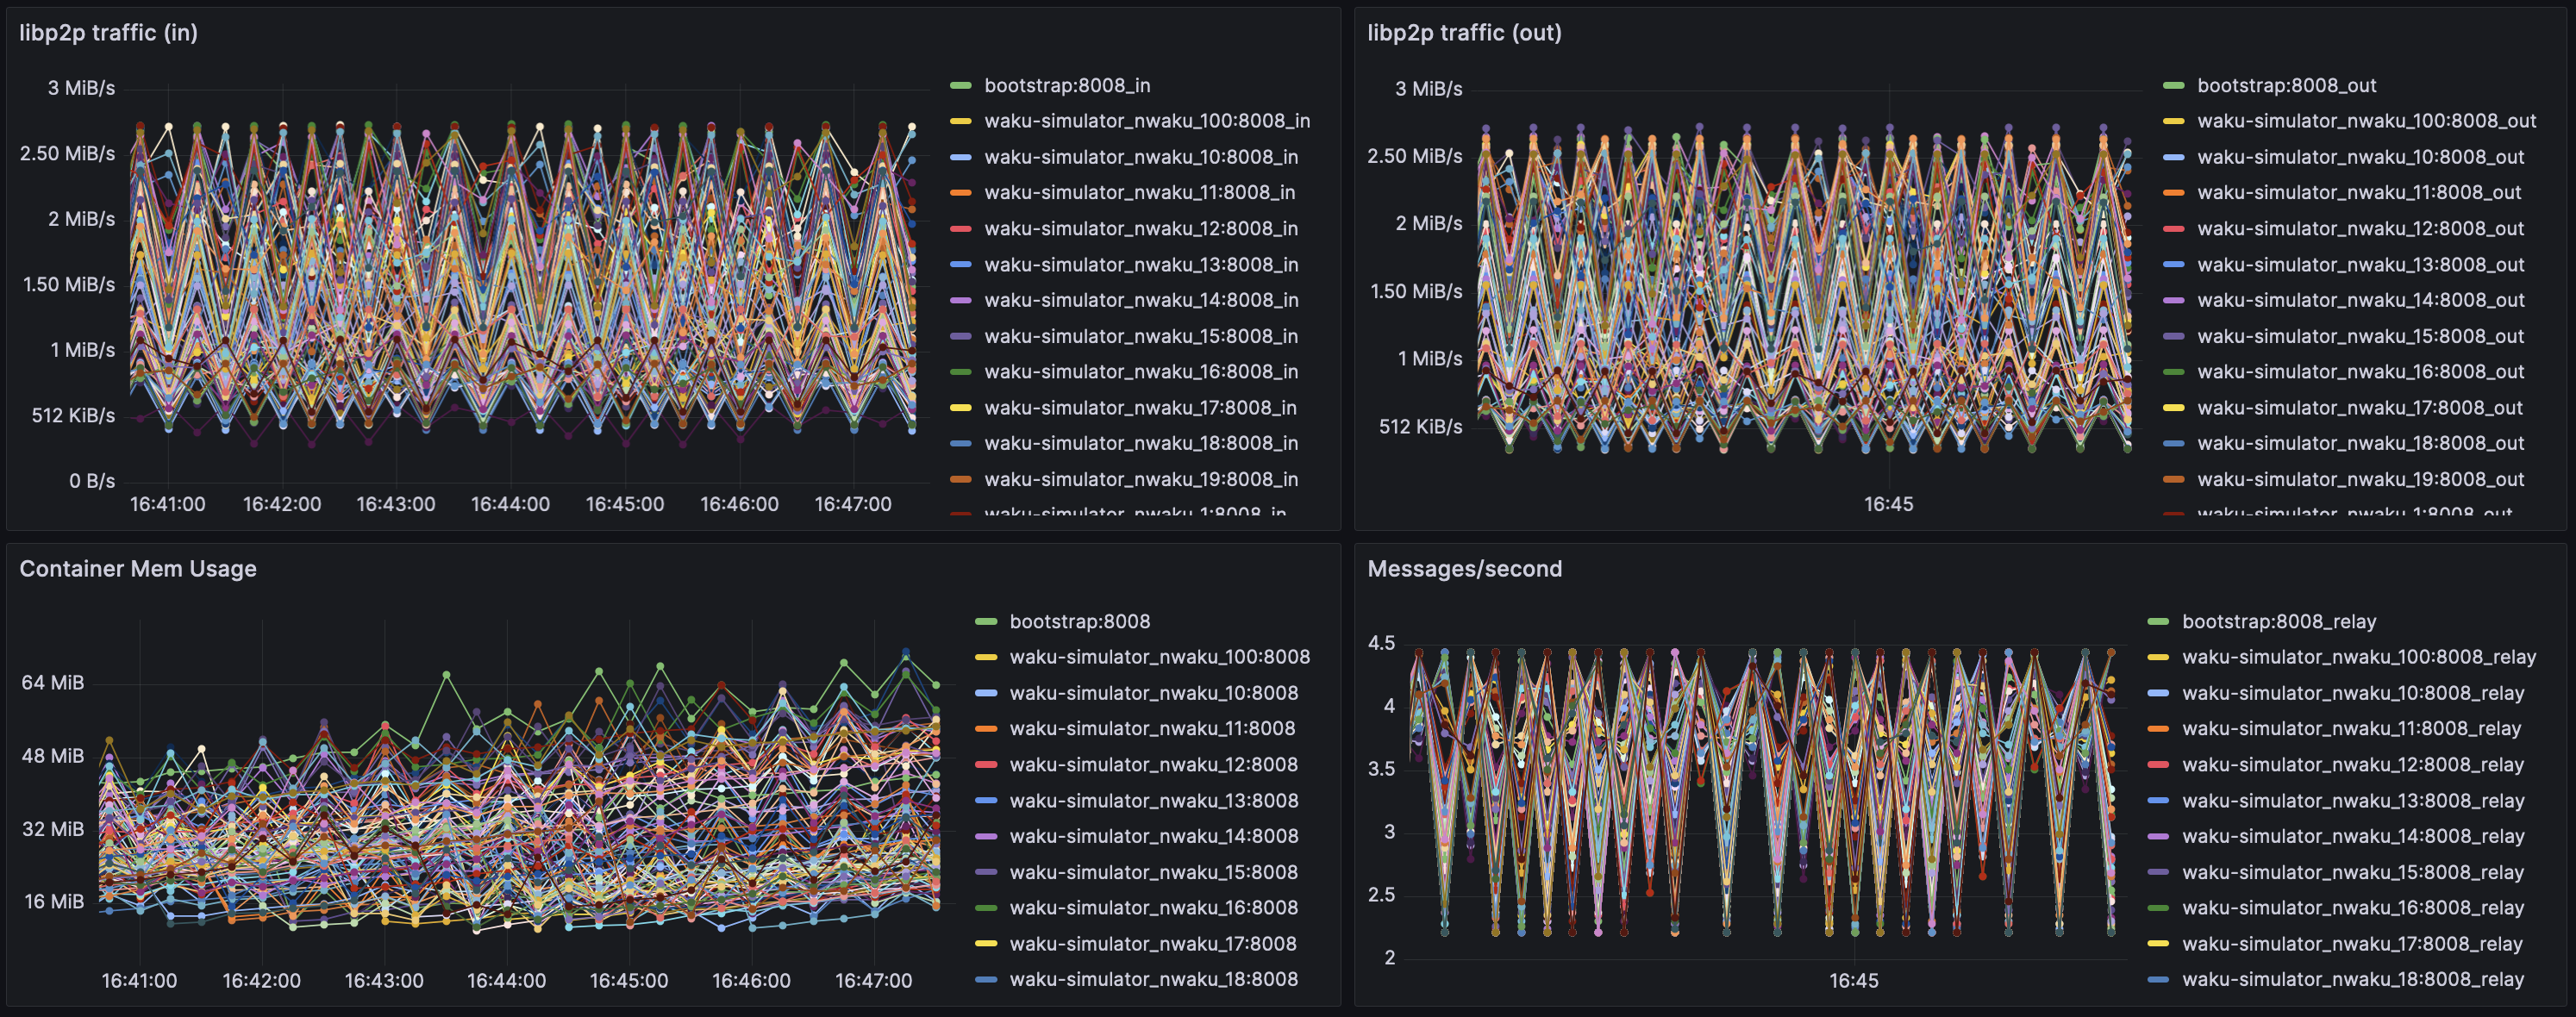Toggle waku-simulator_nwaku_17:8008_relay legend series

point(2352,944)
